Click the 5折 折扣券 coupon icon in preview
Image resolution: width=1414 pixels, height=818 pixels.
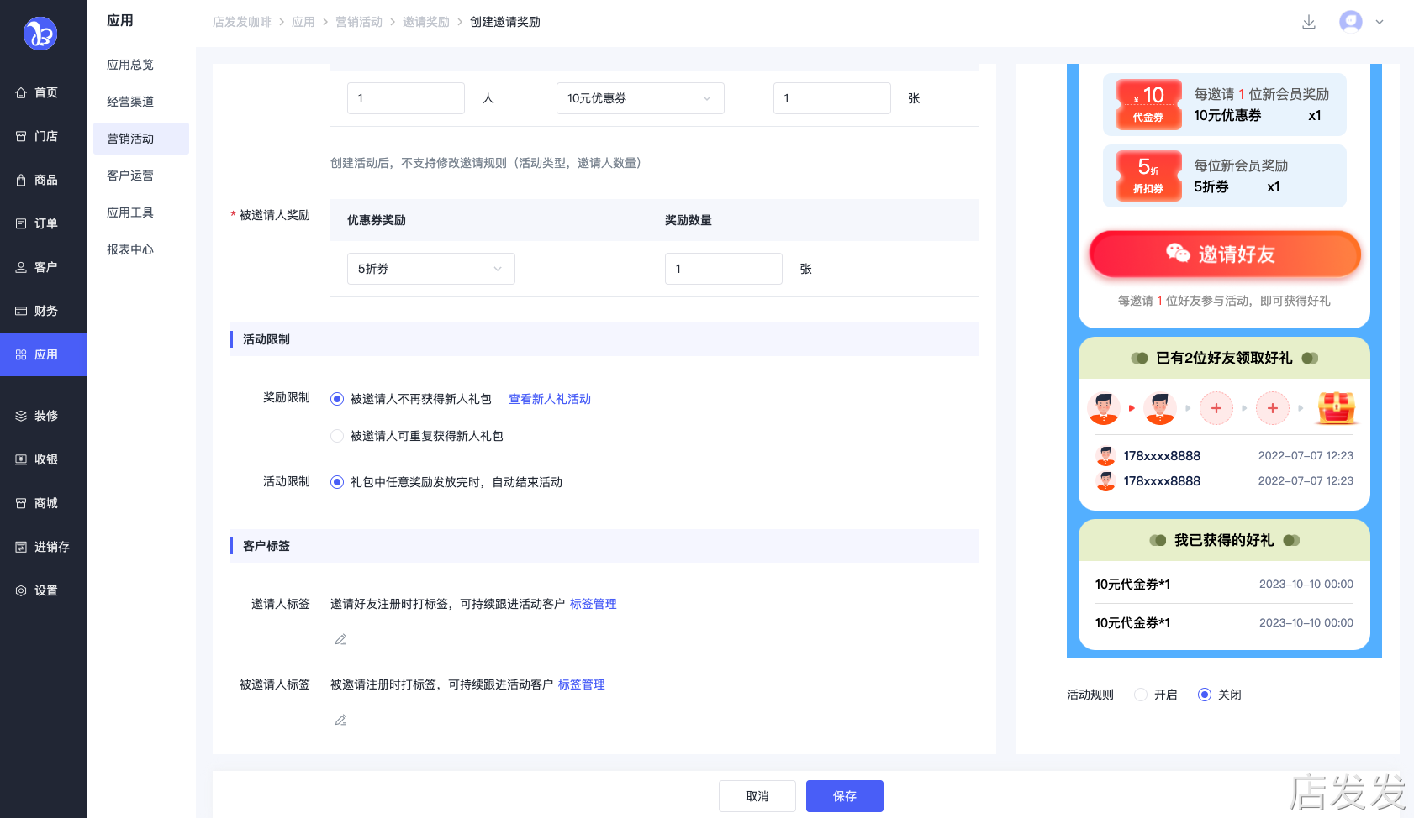pos(1148,176)
